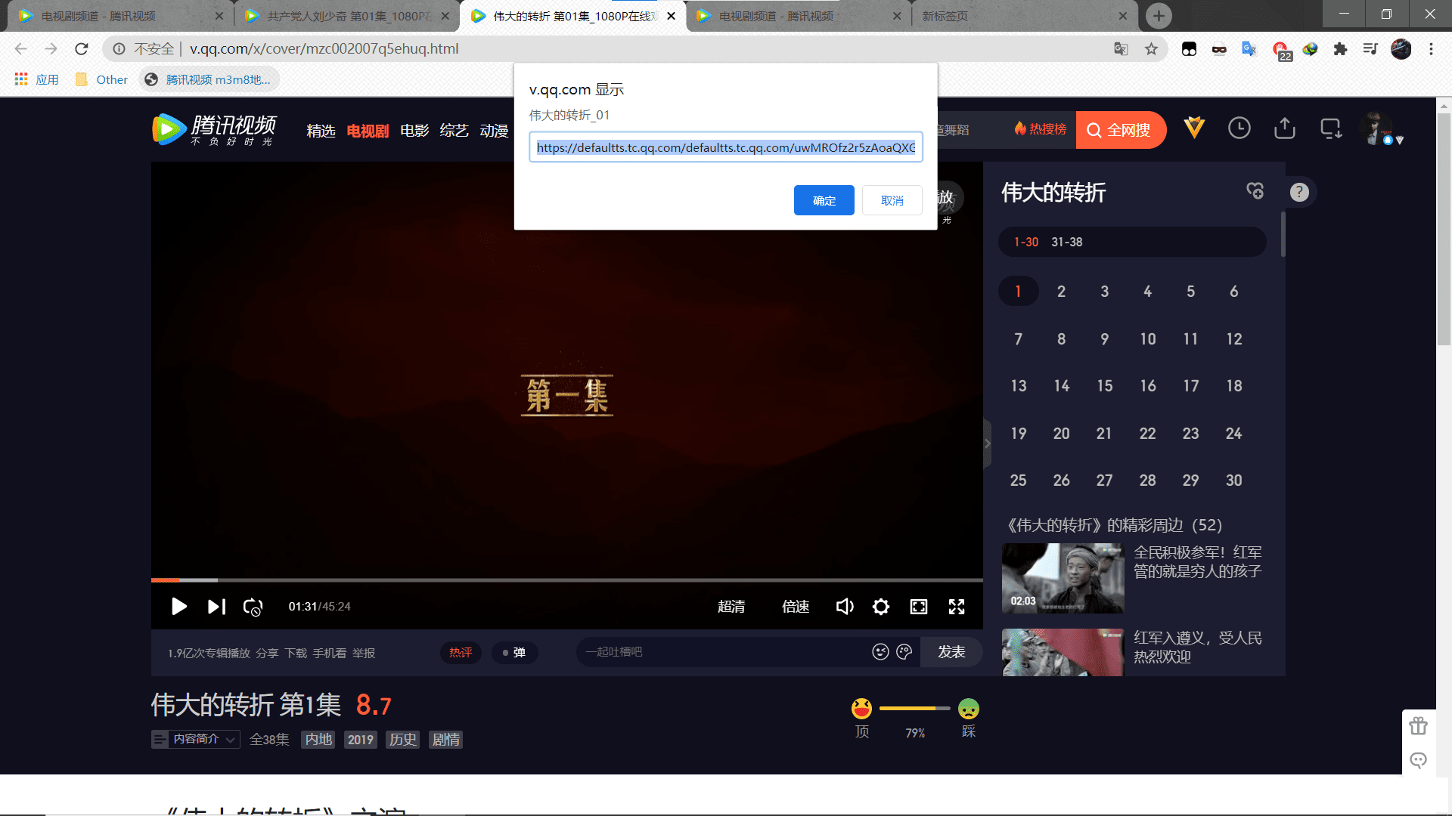The width and height of the screenshot is (1452, 816).
Task: Click the rating approval bar
Action: pyautogui.click(x=915, y=708)
